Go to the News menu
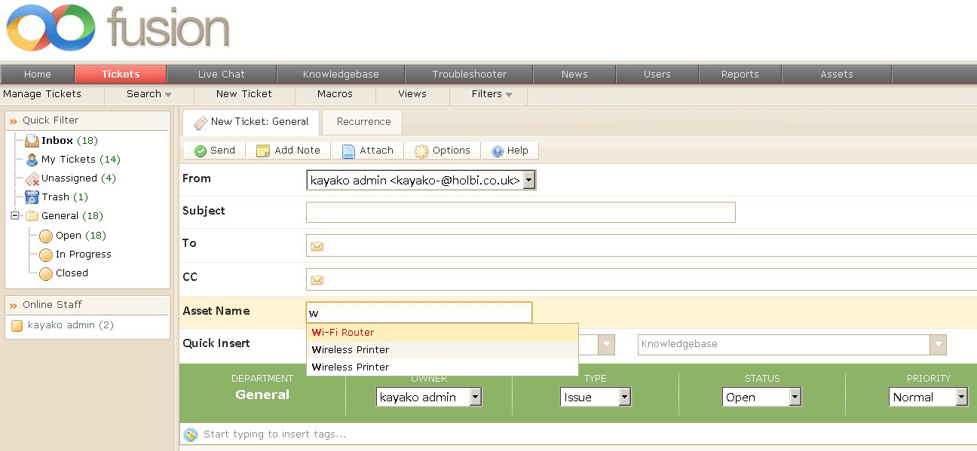Image resolution: width=977 pixels, height=451 pixels. click(x=574, y=74)
